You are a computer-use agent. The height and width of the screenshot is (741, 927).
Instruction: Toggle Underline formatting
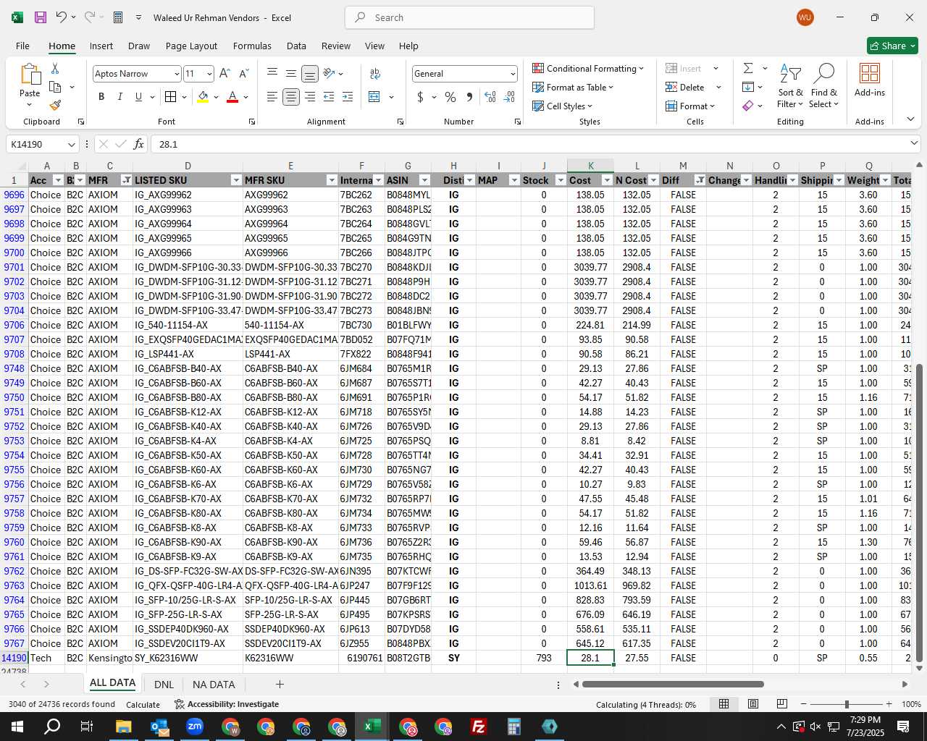138,97
